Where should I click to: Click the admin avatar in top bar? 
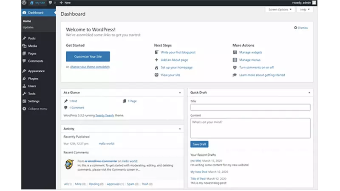click(x=314, y=3)
